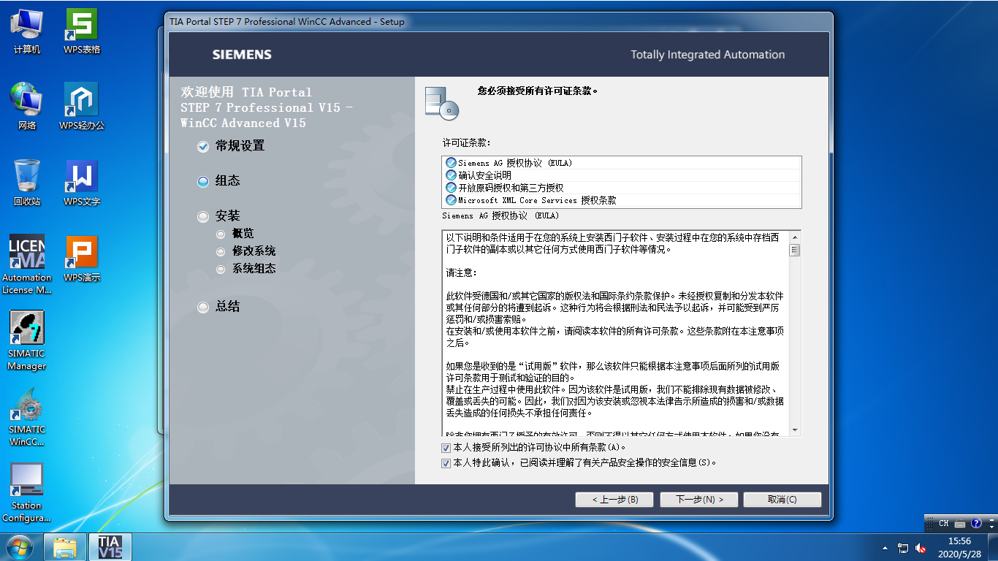Image resolution: width=998 pixels, height=561 pixels.
Task: Click the blue icon beside Siemens AG 授权协议
Action: pos(451,163)
